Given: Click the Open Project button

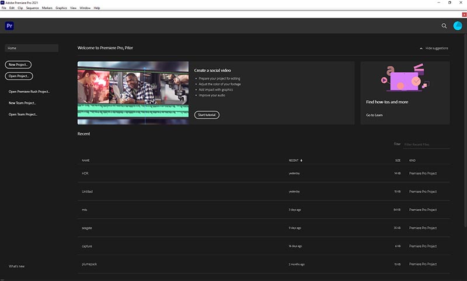Looking at the screenshot, I should click(19, 76).
